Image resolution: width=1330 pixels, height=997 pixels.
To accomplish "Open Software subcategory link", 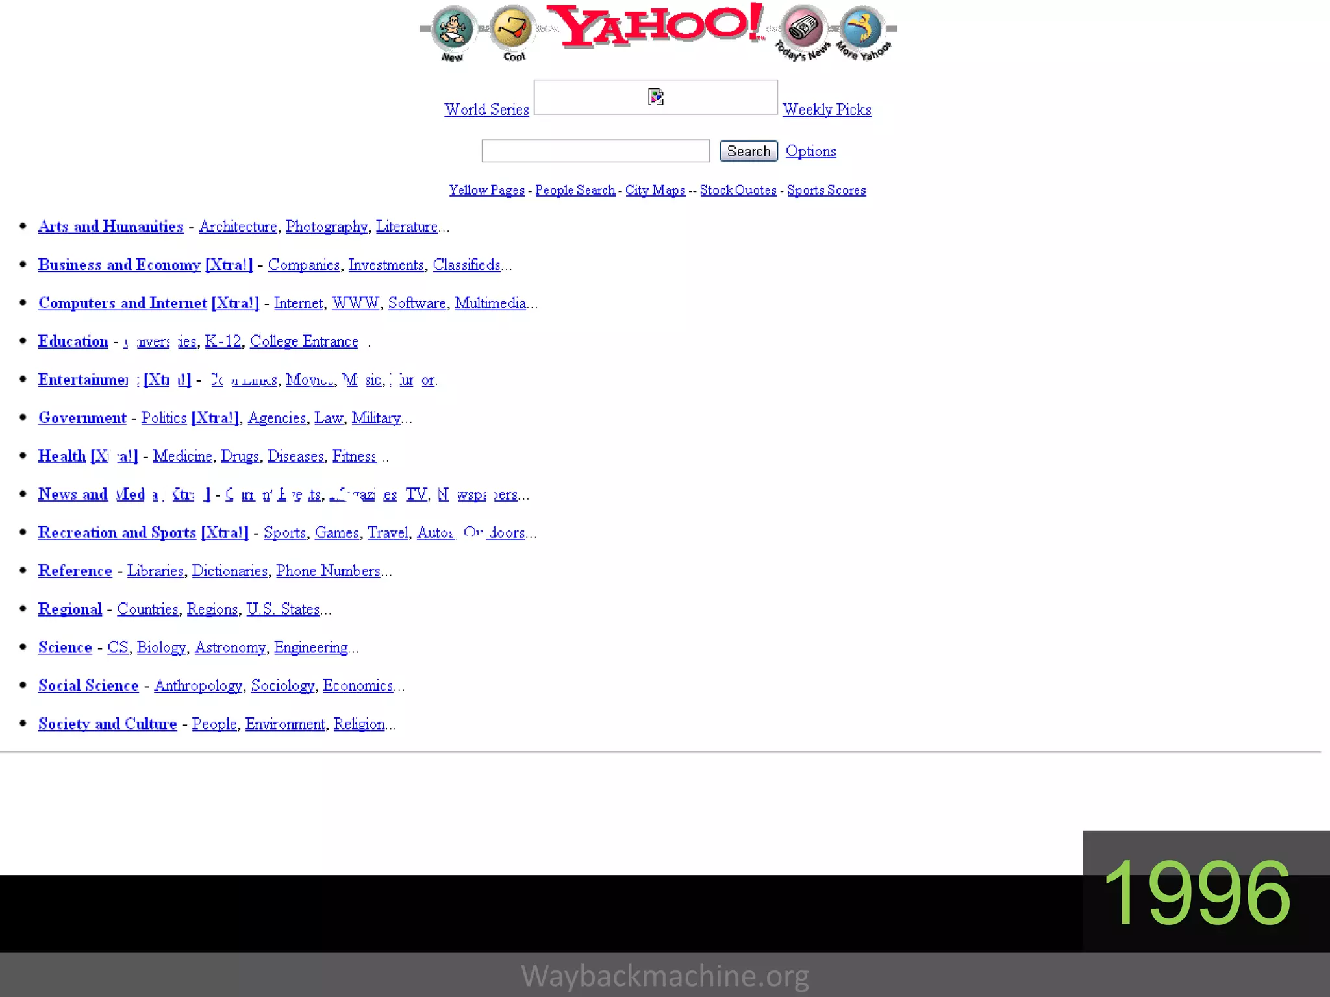I will [417, 303].
